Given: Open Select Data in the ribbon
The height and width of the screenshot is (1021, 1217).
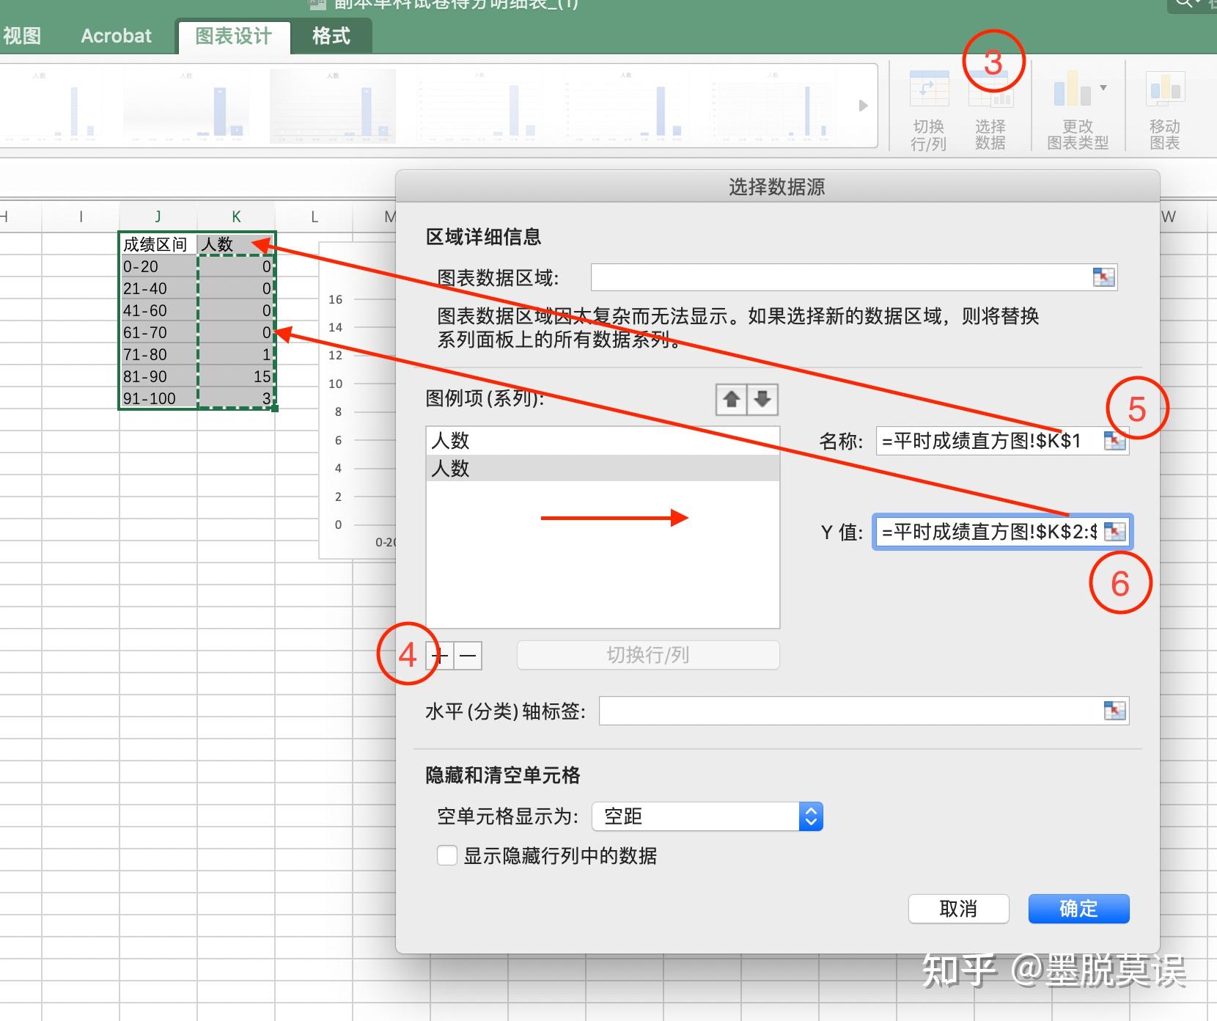Looking at the screenshot, I should (990, 110).
